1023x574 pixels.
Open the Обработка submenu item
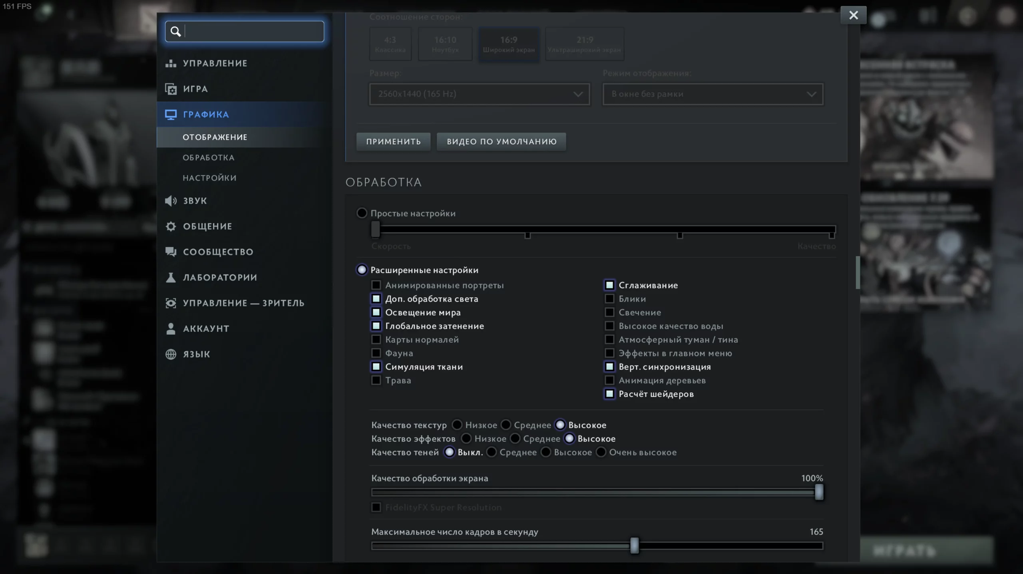(x=209, y=157)
